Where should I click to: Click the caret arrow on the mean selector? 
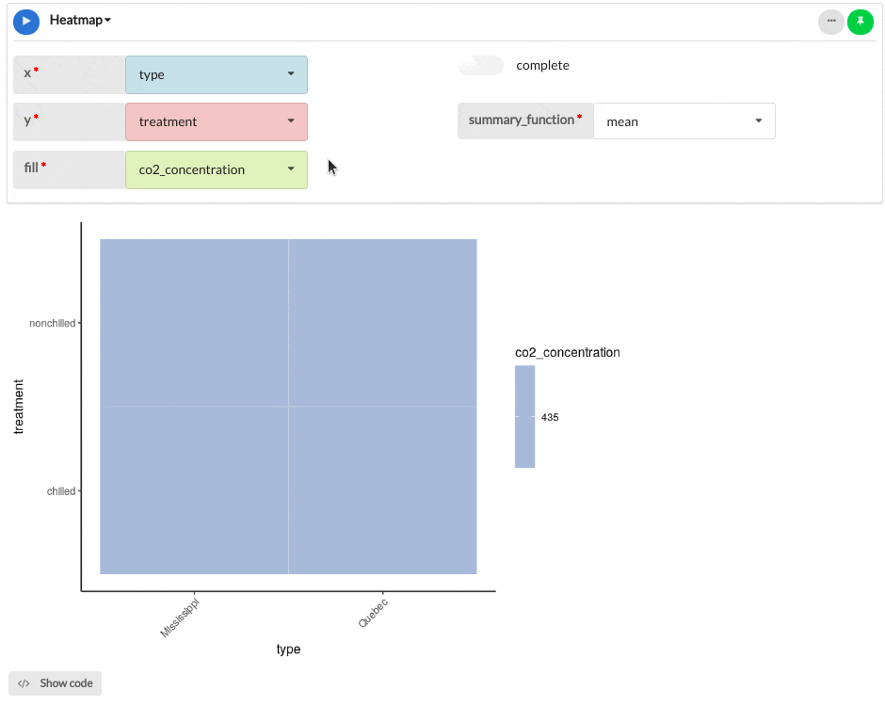758,120
